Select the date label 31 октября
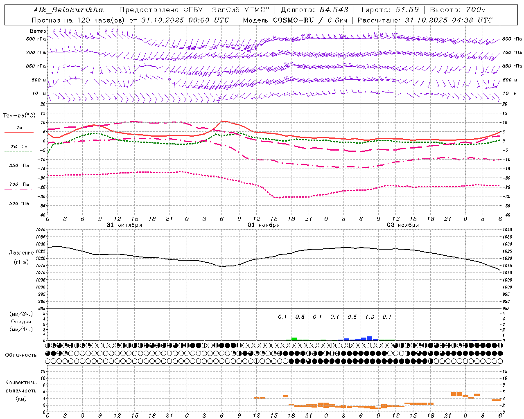 [x=124, y=225]
